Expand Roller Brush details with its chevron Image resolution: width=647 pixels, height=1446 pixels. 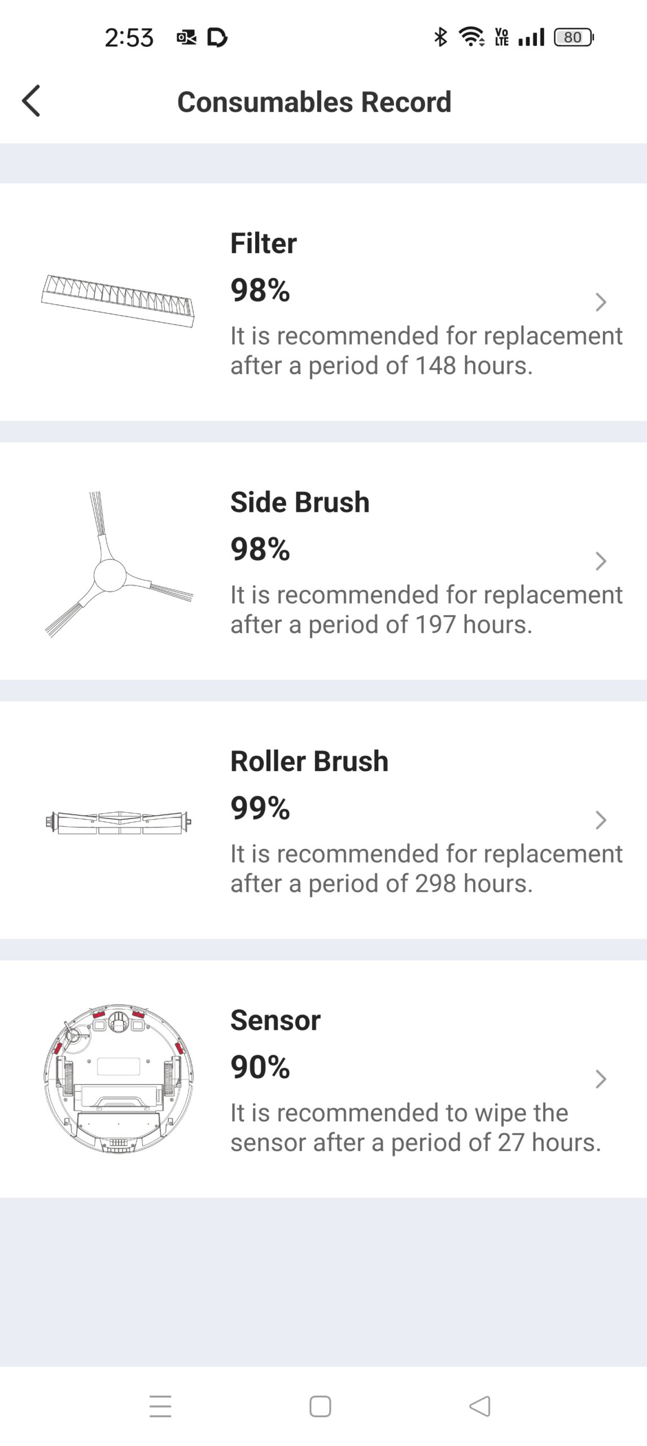pos(601,820)
